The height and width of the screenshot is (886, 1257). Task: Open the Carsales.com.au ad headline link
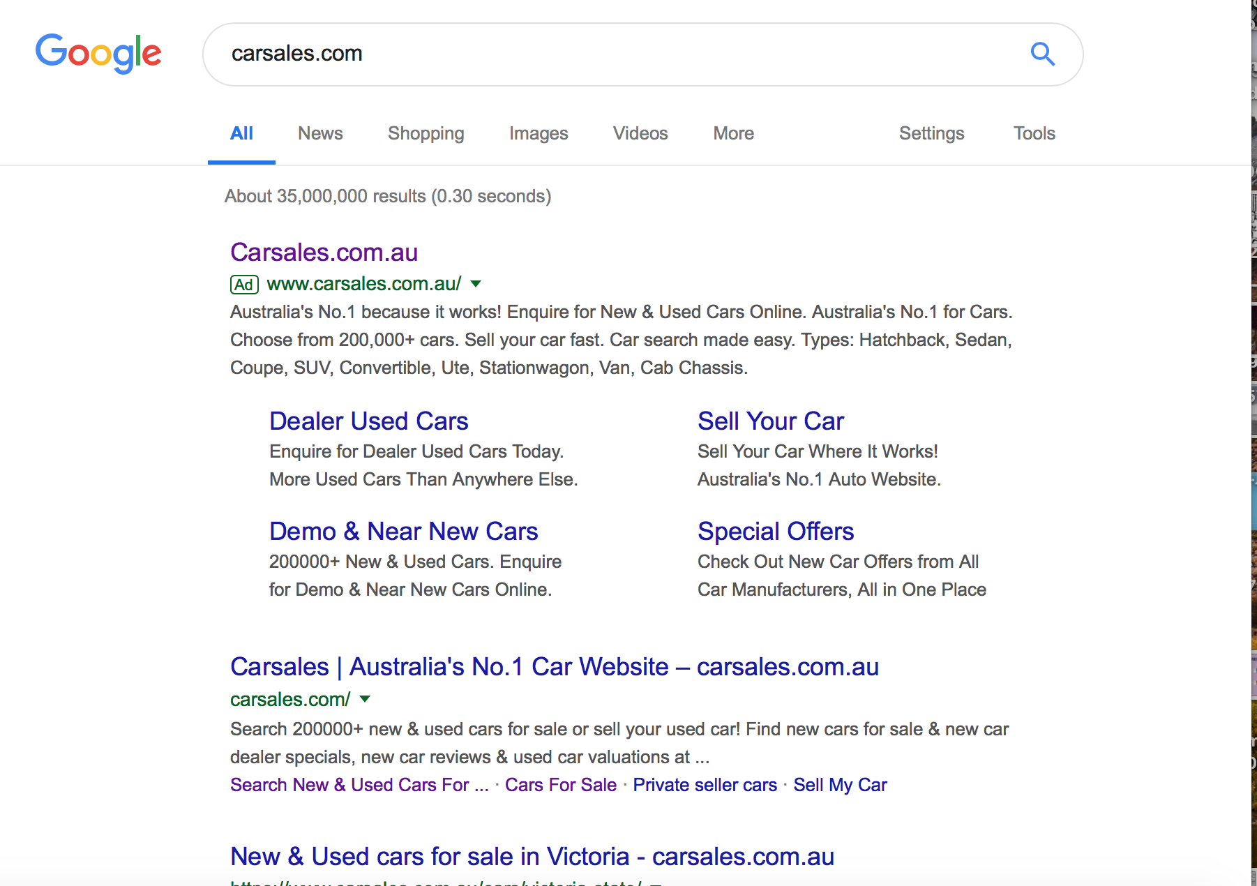coord(324,253)
